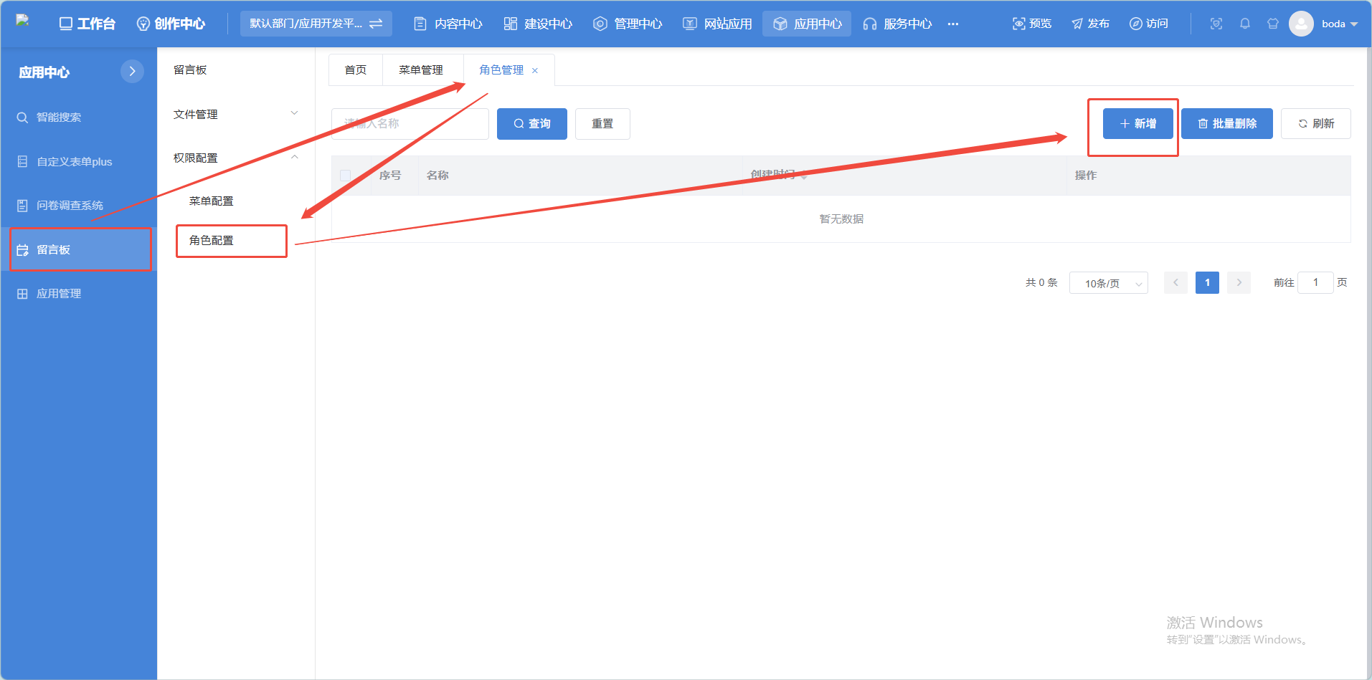The width and height of the screenshot is (1372, 680).
Task: Click the 发布 publish button
Action: pos(1090,24)
